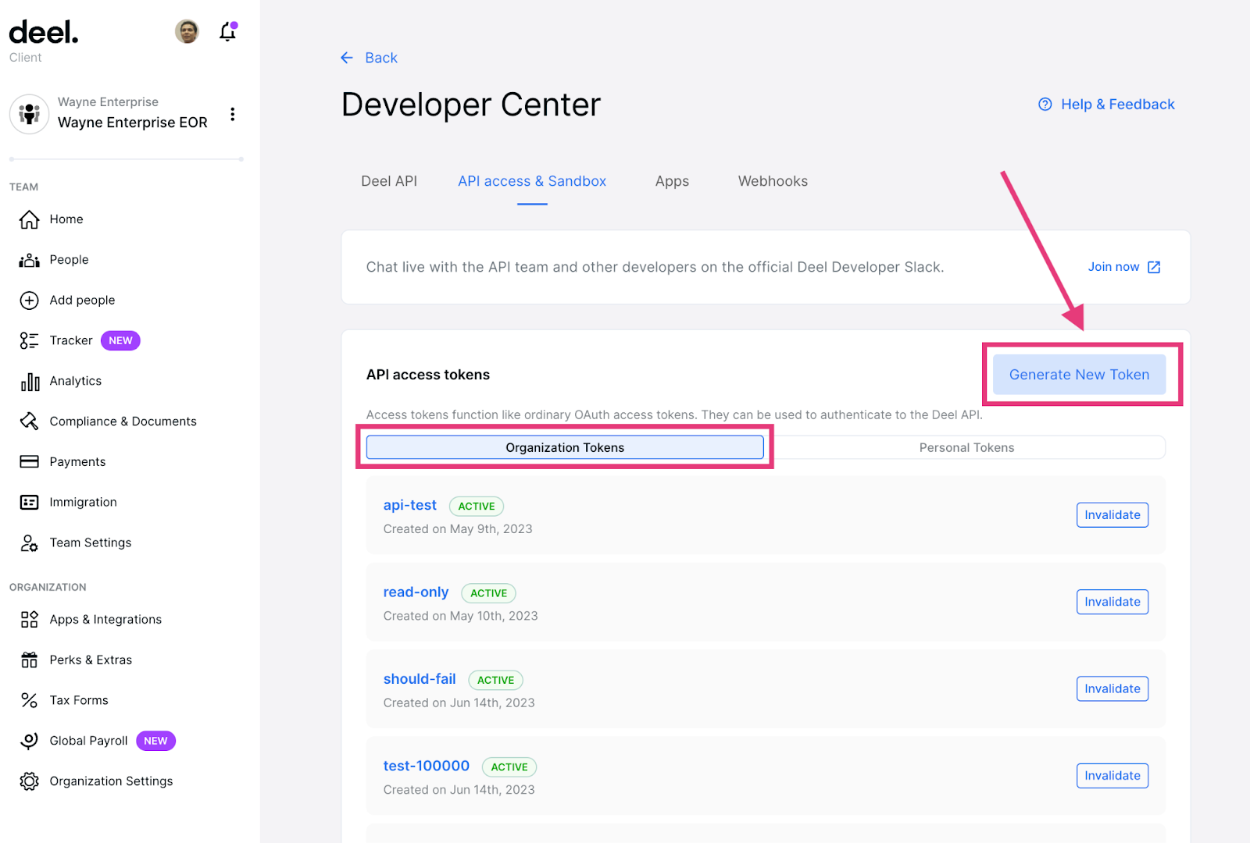Open the user profile avatar
Image resolution: width=1250 pixels, height=843 pixels.
tap(187, 31)
